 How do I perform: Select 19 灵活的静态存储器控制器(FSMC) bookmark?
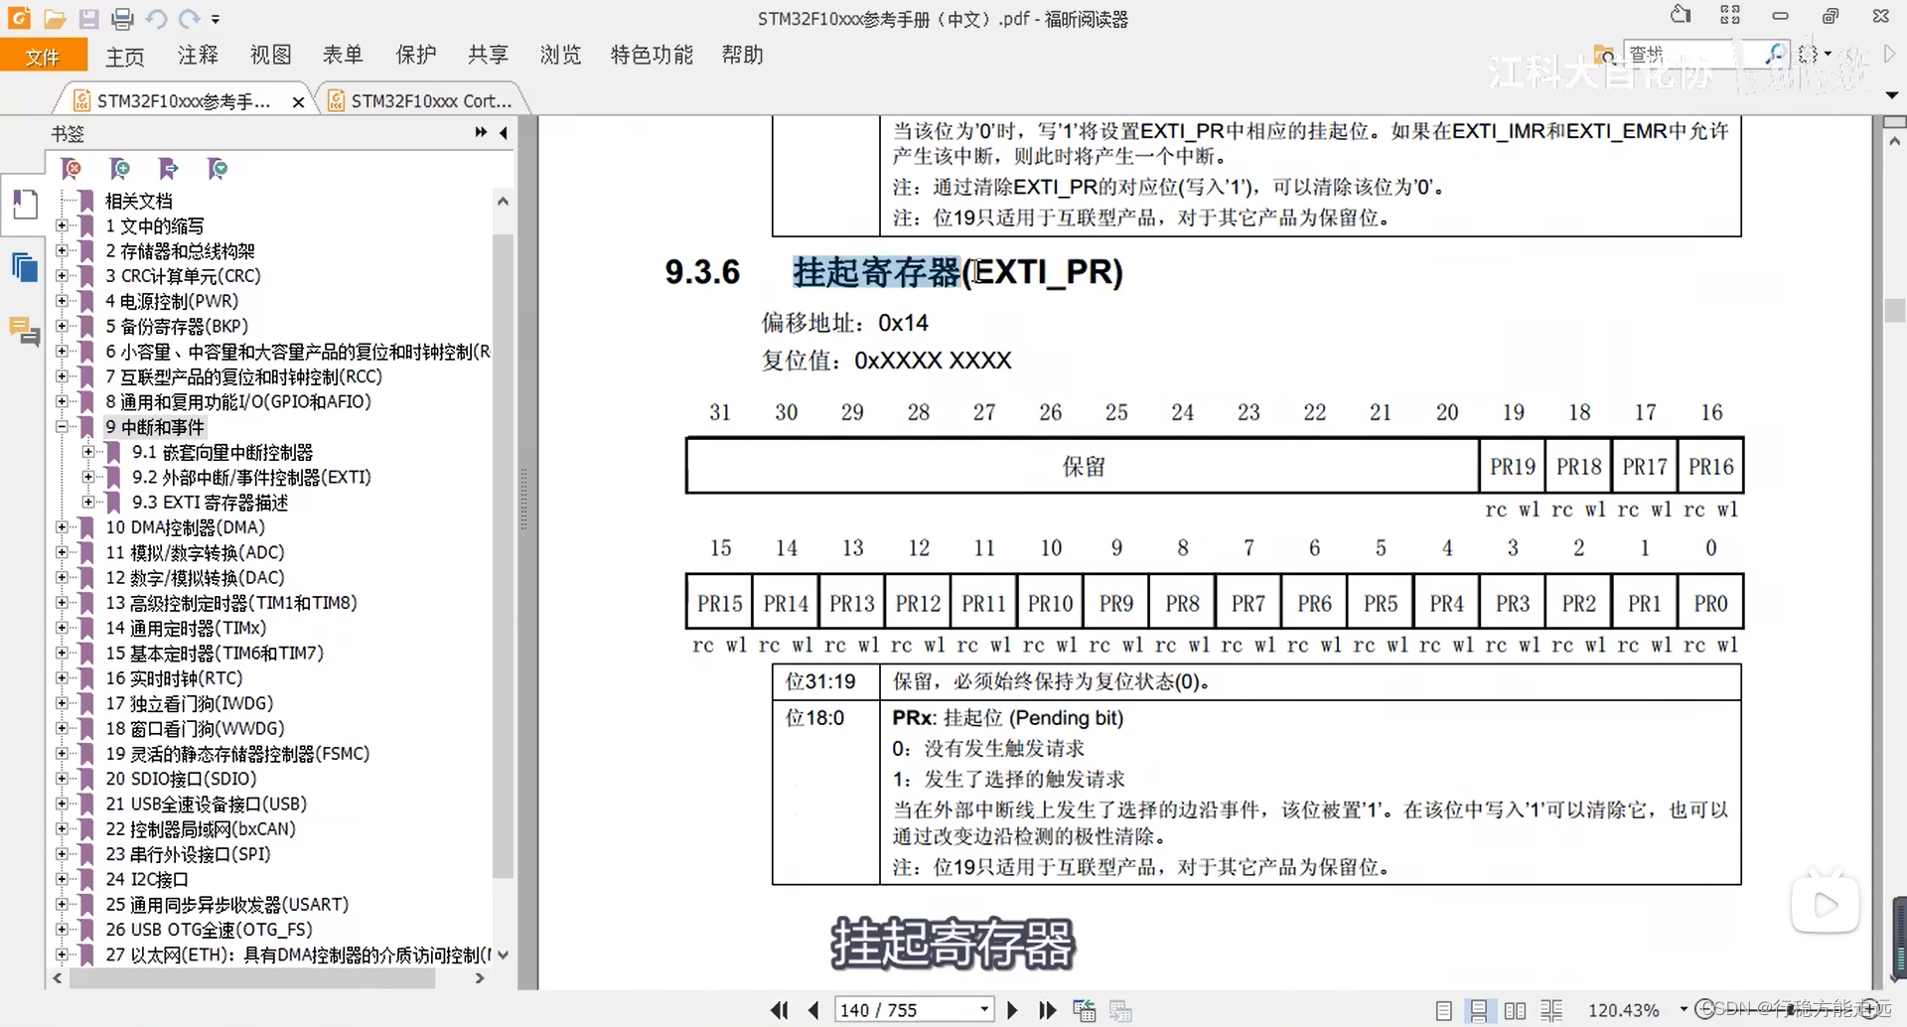(237, 754)
